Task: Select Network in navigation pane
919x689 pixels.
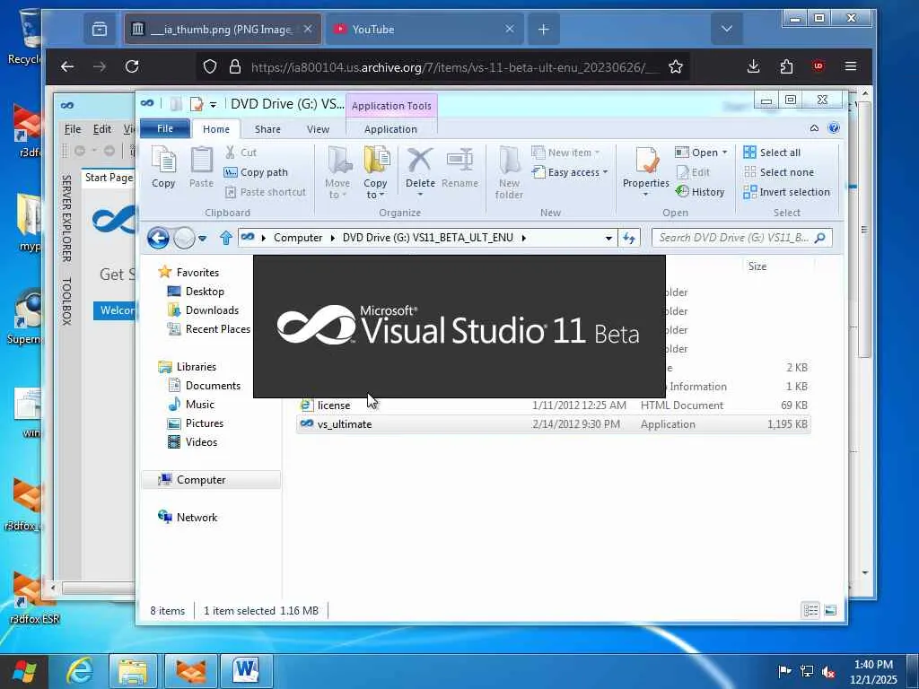Action: coord(188,518)
